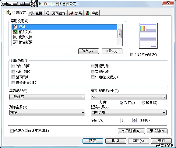Click the 儲存 button

point(88,51)
